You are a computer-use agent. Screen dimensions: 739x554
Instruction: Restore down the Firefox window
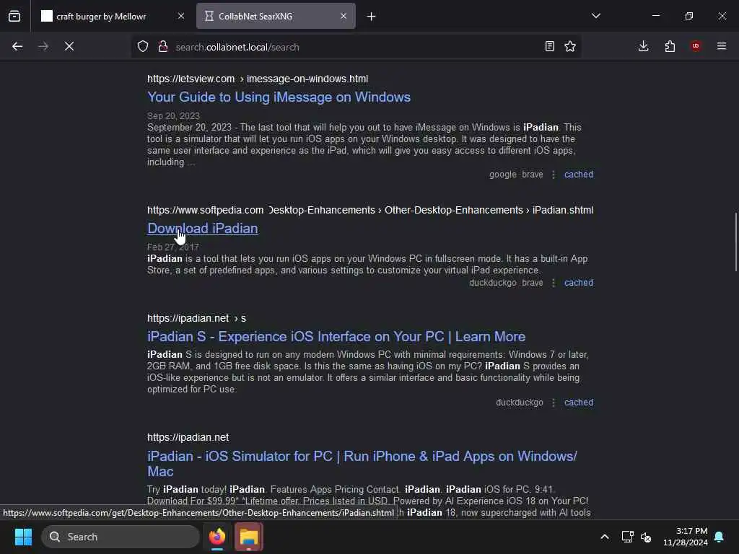689,16
